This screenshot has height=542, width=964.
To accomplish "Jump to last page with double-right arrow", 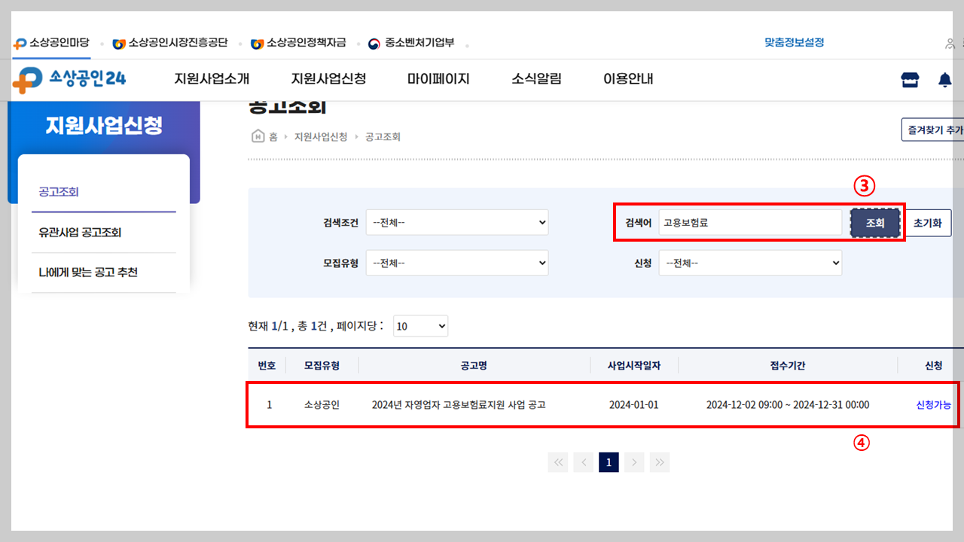I will (x=660, y=462).
